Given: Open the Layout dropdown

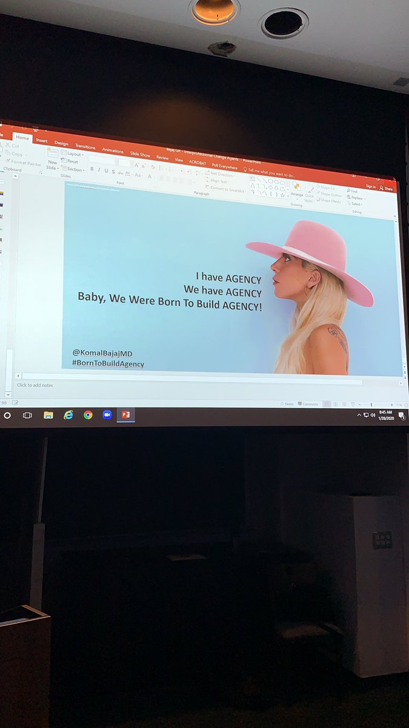Looking at the screenshot, I should [x=73, y=154].
